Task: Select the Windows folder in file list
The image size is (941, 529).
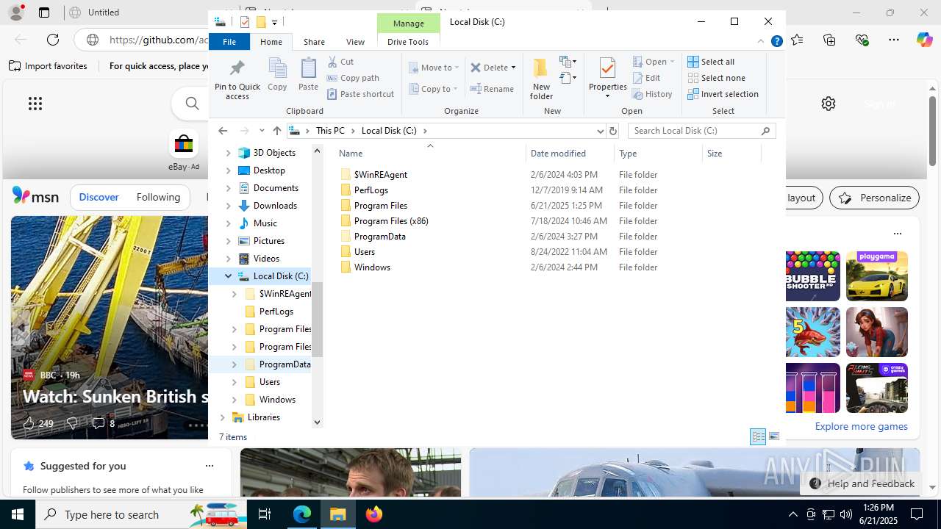Action: coord(371,267)
